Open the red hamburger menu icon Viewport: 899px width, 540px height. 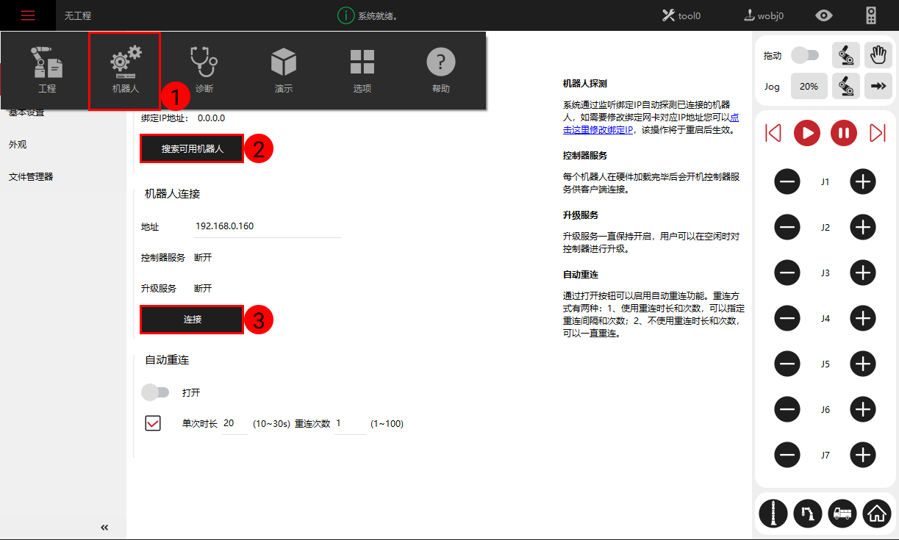click(x=27, y=15)
